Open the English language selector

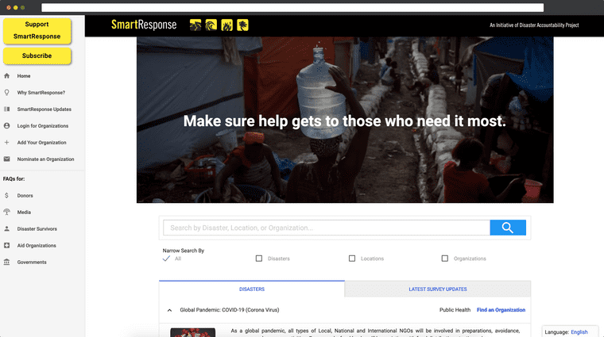pyautogui.click(x=579, y=332)
